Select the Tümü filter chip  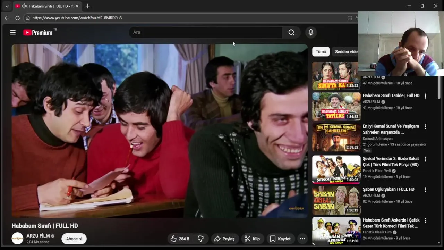pos(321,51)
